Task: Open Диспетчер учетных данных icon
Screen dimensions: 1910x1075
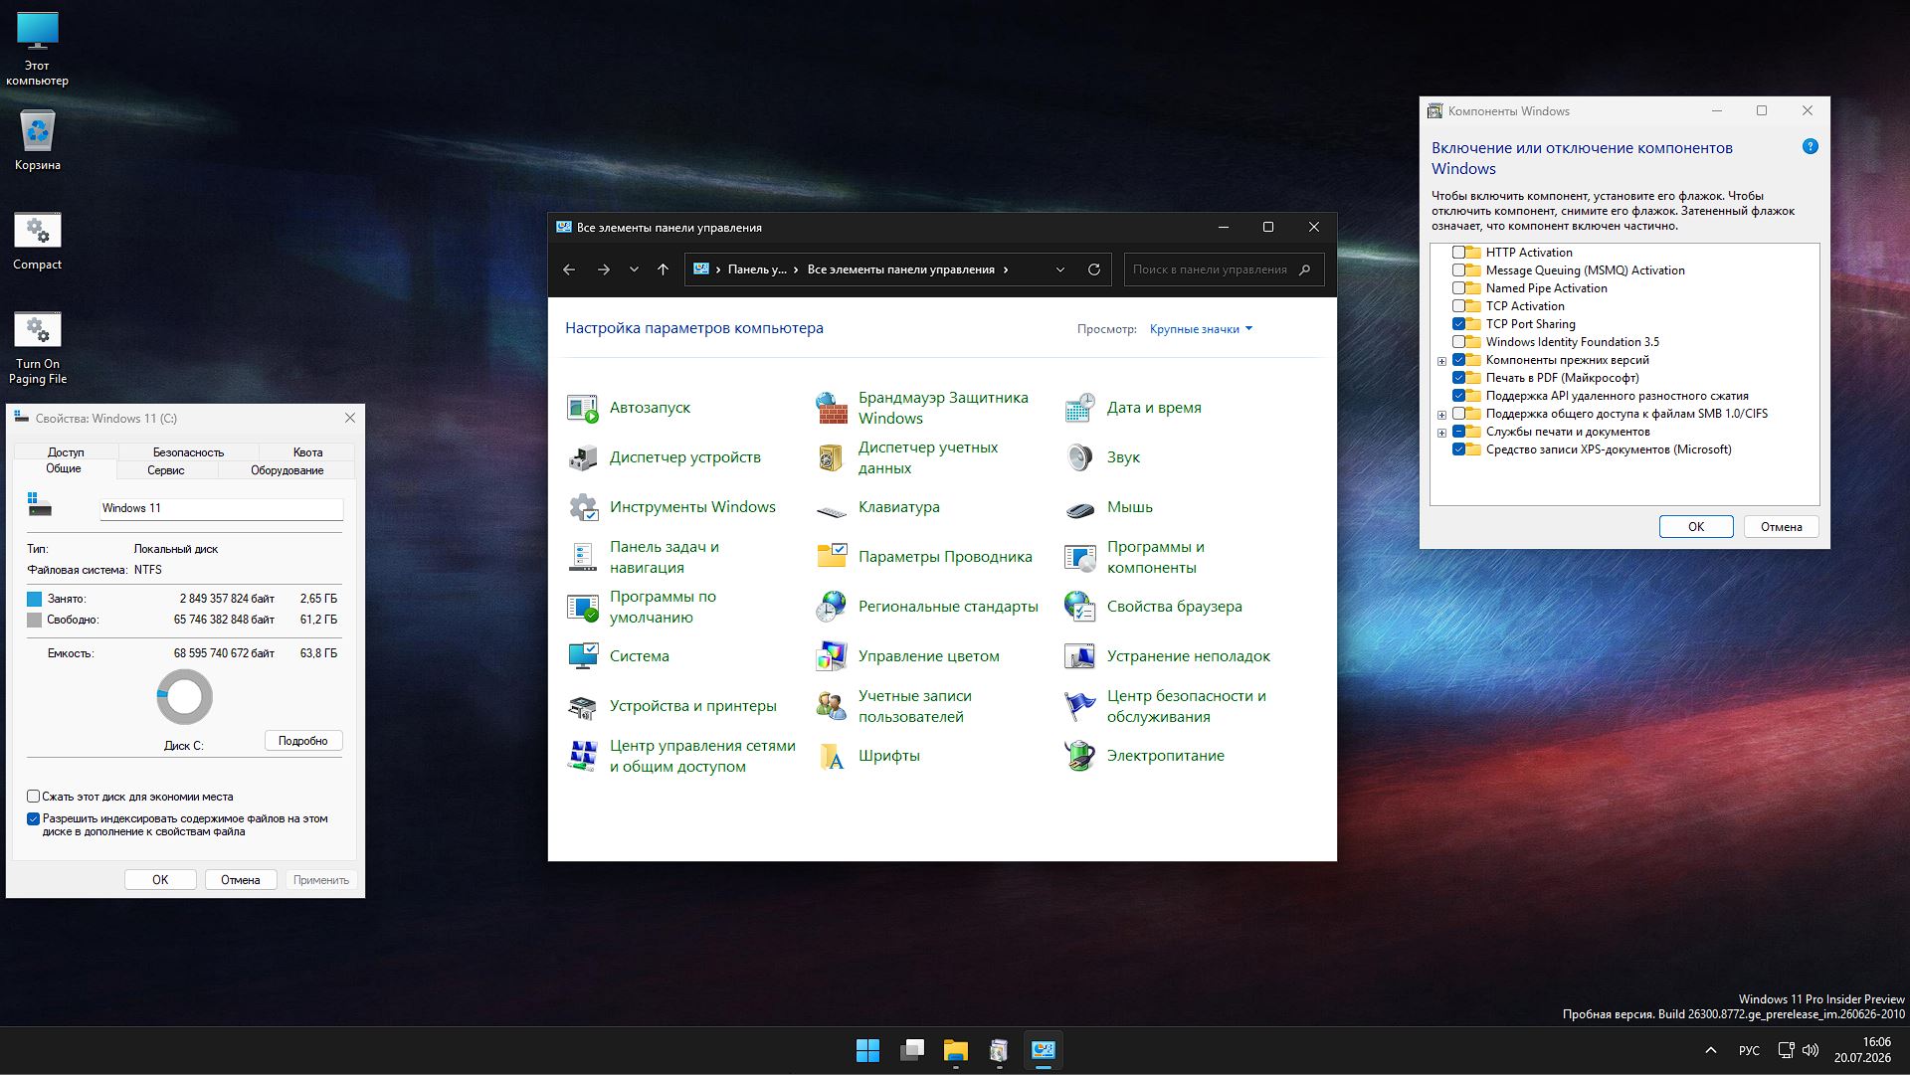Action: pos(831,457)
